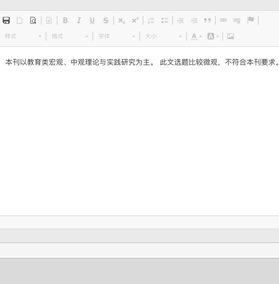The image size is (279, 284).
Task: Toggle Bold formatting
Action: click(65, 20)
